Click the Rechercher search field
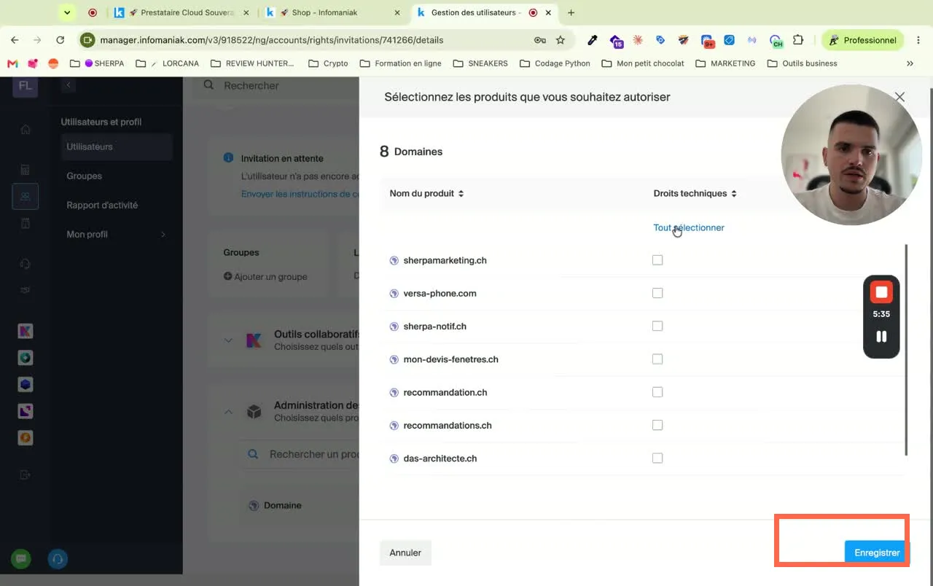933x586 pixels. 277,85
